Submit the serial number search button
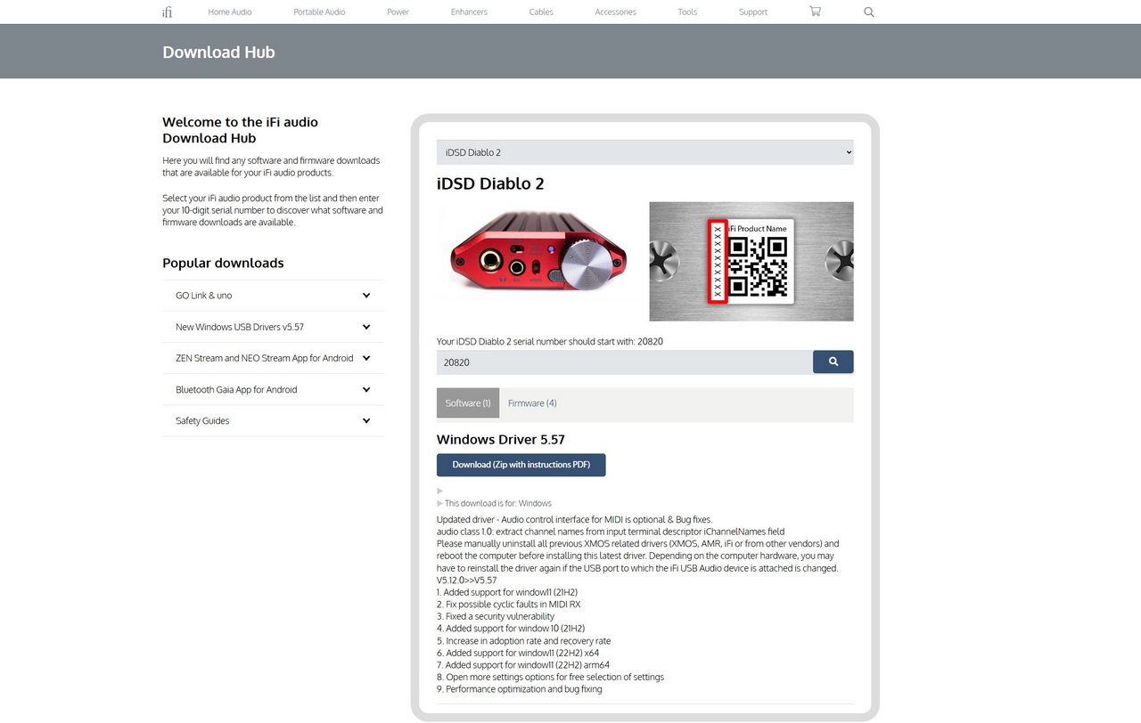 point(833,361)
